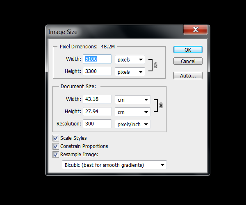The width and height of the screenshot is (246, 205).
Task: Close the Image Size dialog
Action: (x=195, y=30)
